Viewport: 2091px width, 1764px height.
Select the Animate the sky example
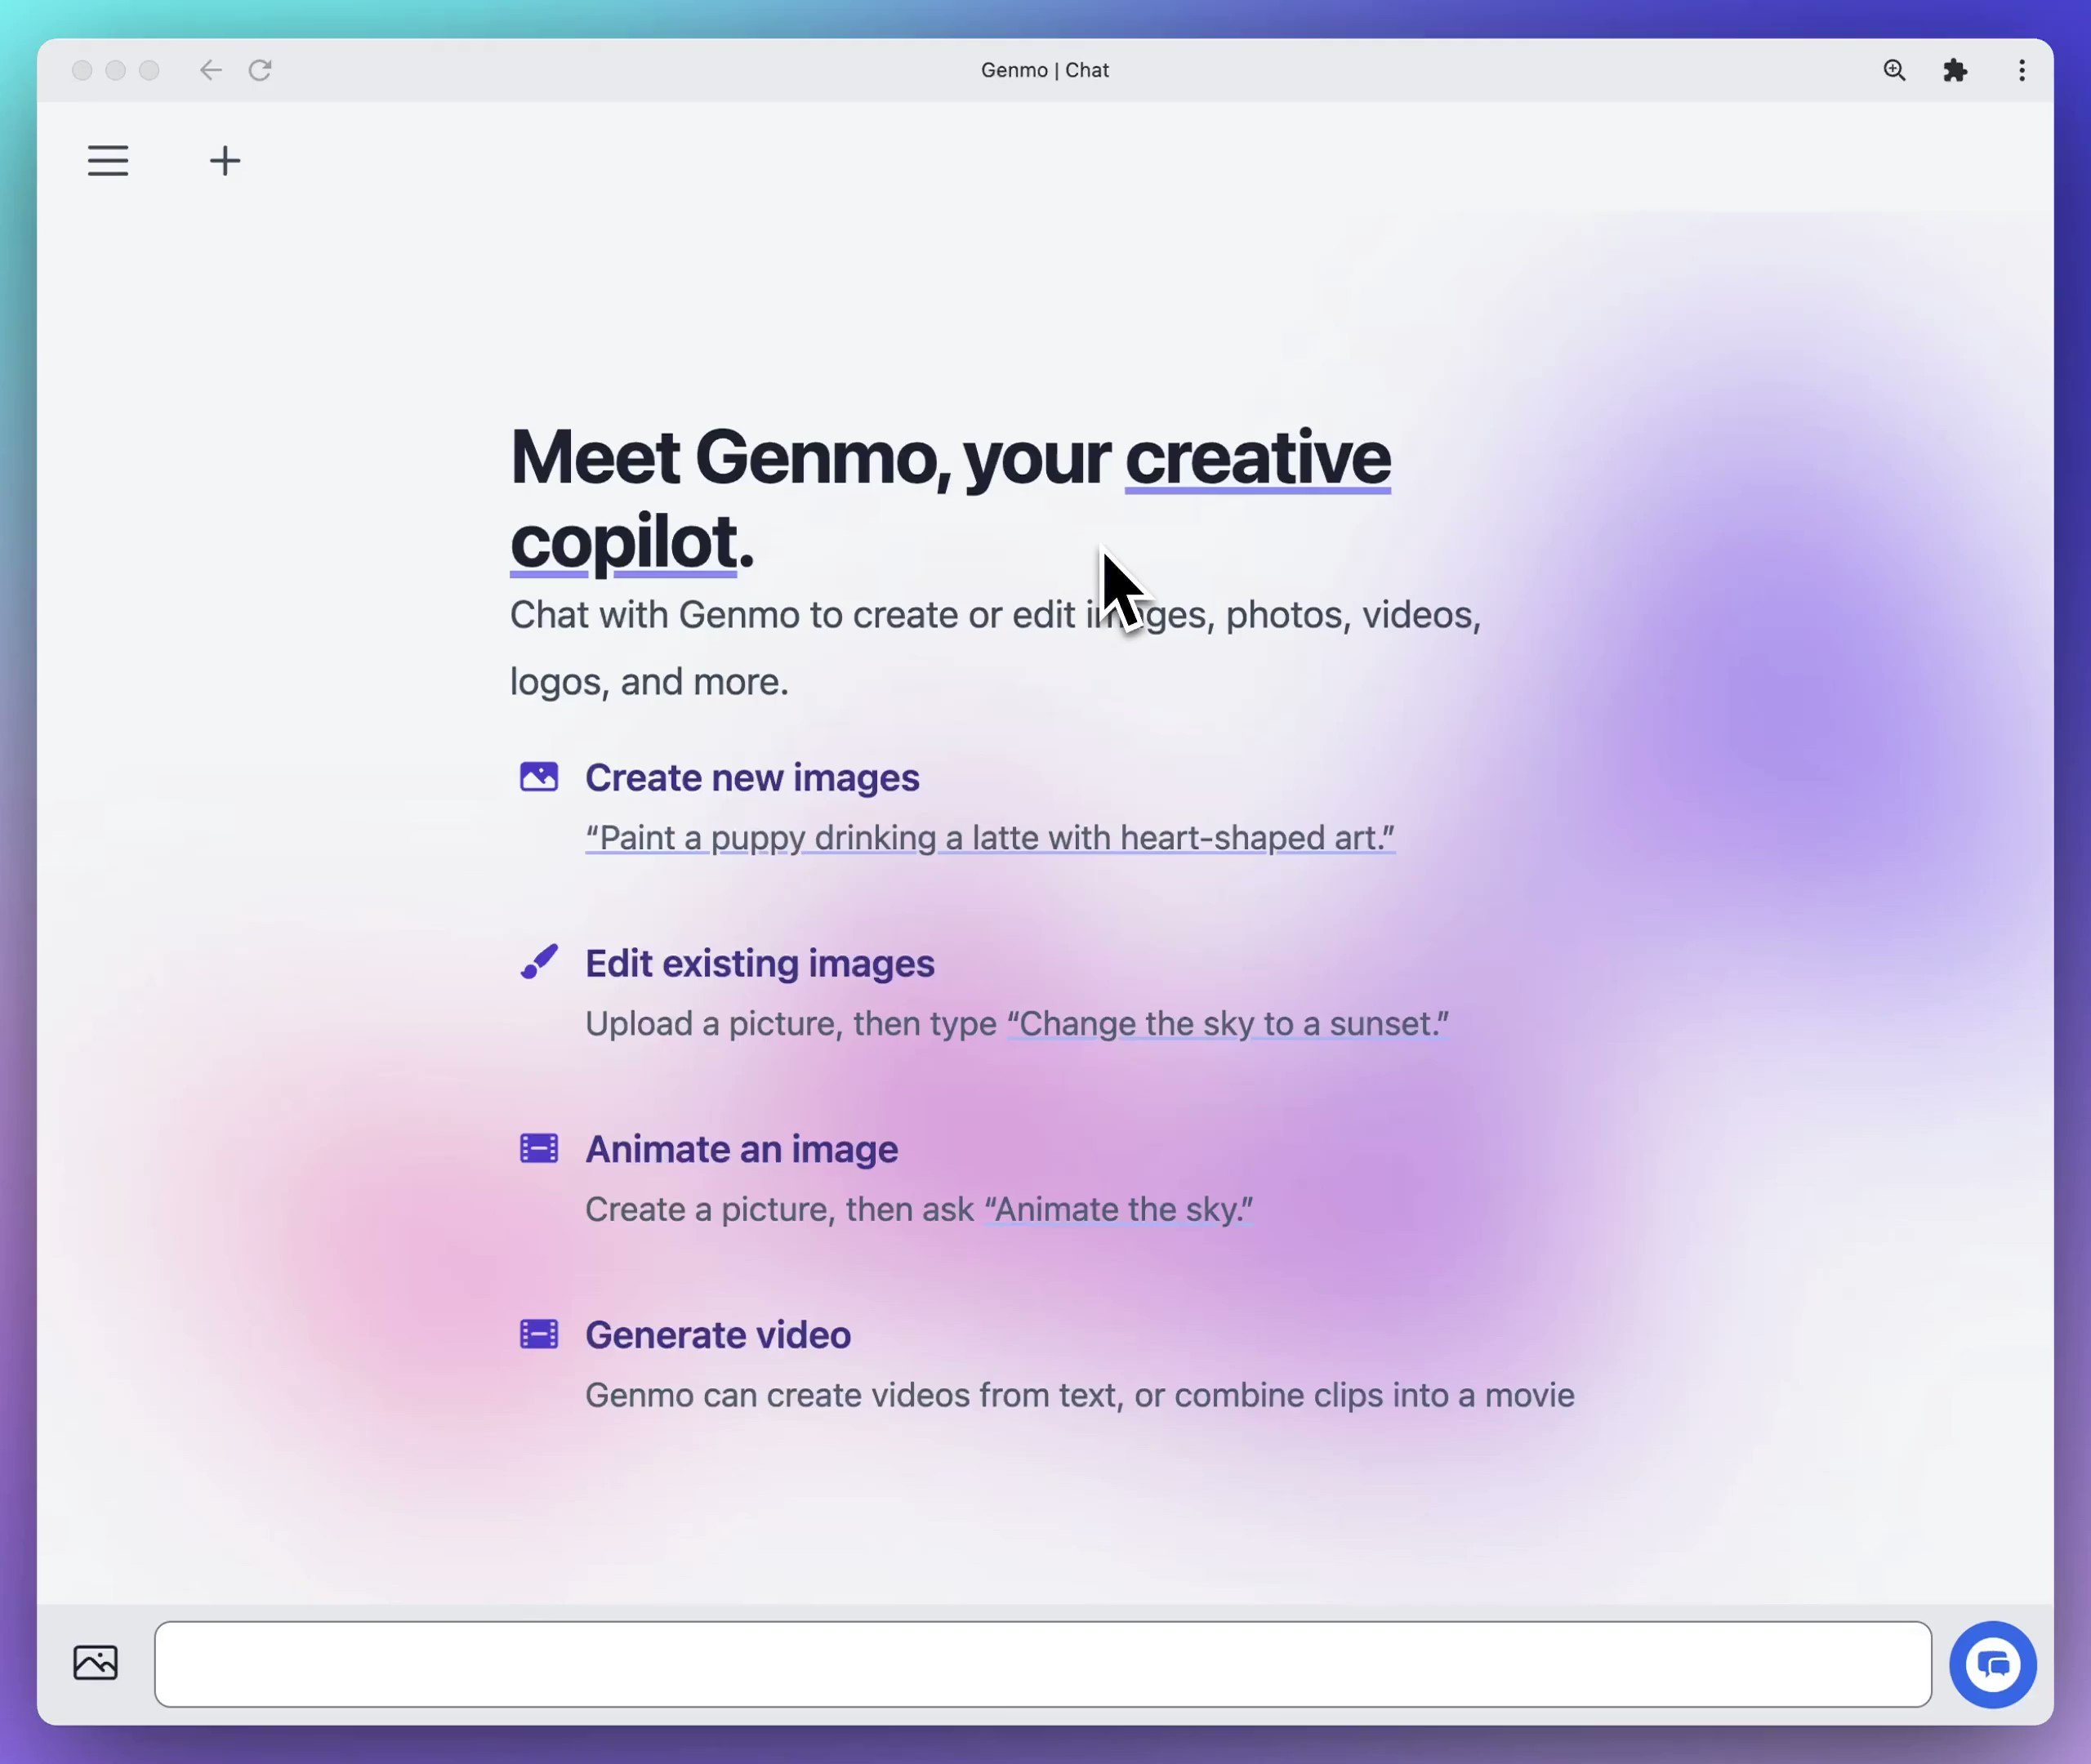pyautogui.click(x=1118, y=1209)
